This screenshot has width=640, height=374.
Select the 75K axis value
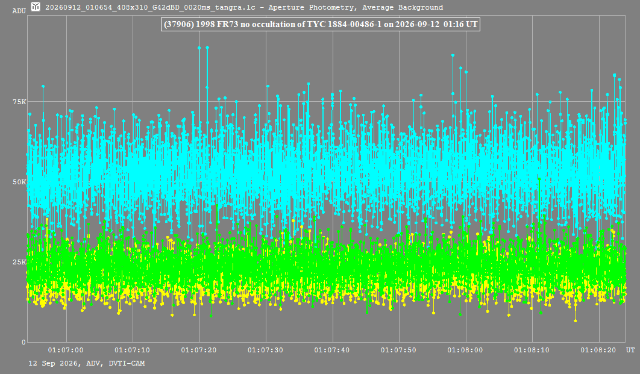19,102
